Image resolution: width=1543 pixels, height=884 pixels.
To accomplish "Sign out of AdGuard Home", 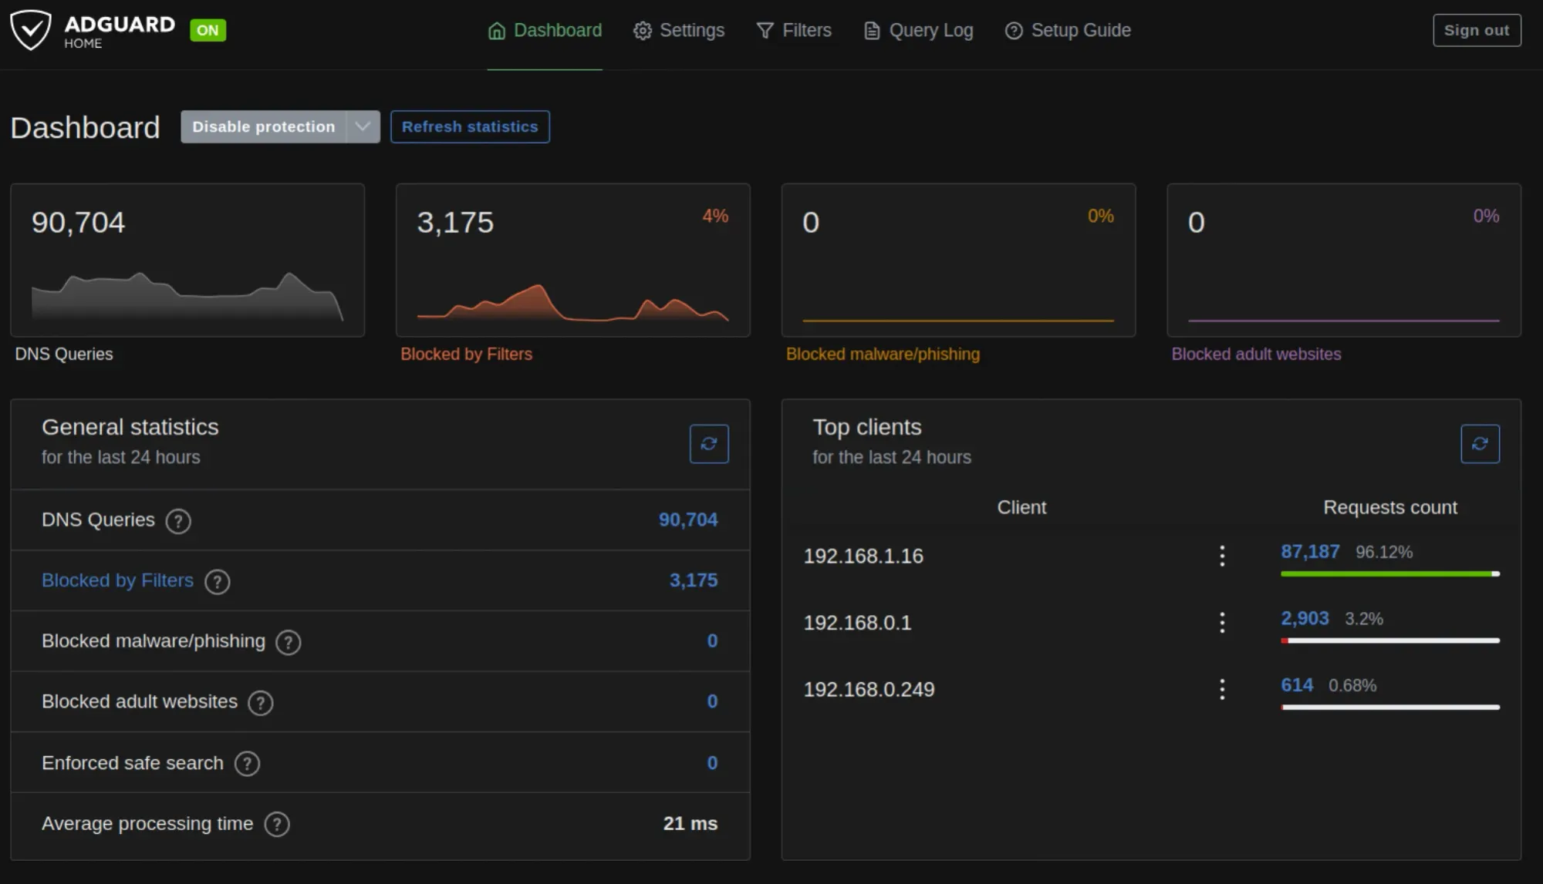I will click(x=1477, y=30).
